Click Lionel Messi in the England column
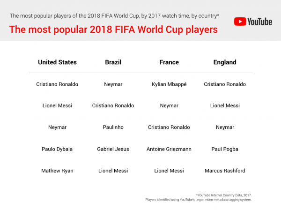The width and height of the screenshot is (281, 210). (x=225, y=106)
